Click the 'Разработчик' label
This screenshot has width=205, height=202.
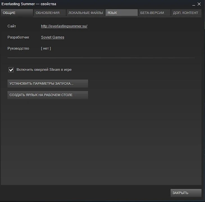coord(18,37)
